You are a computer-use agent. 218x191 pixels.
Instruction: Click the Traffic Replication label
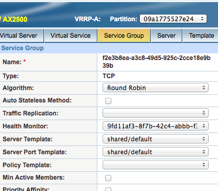click(31, 113)
